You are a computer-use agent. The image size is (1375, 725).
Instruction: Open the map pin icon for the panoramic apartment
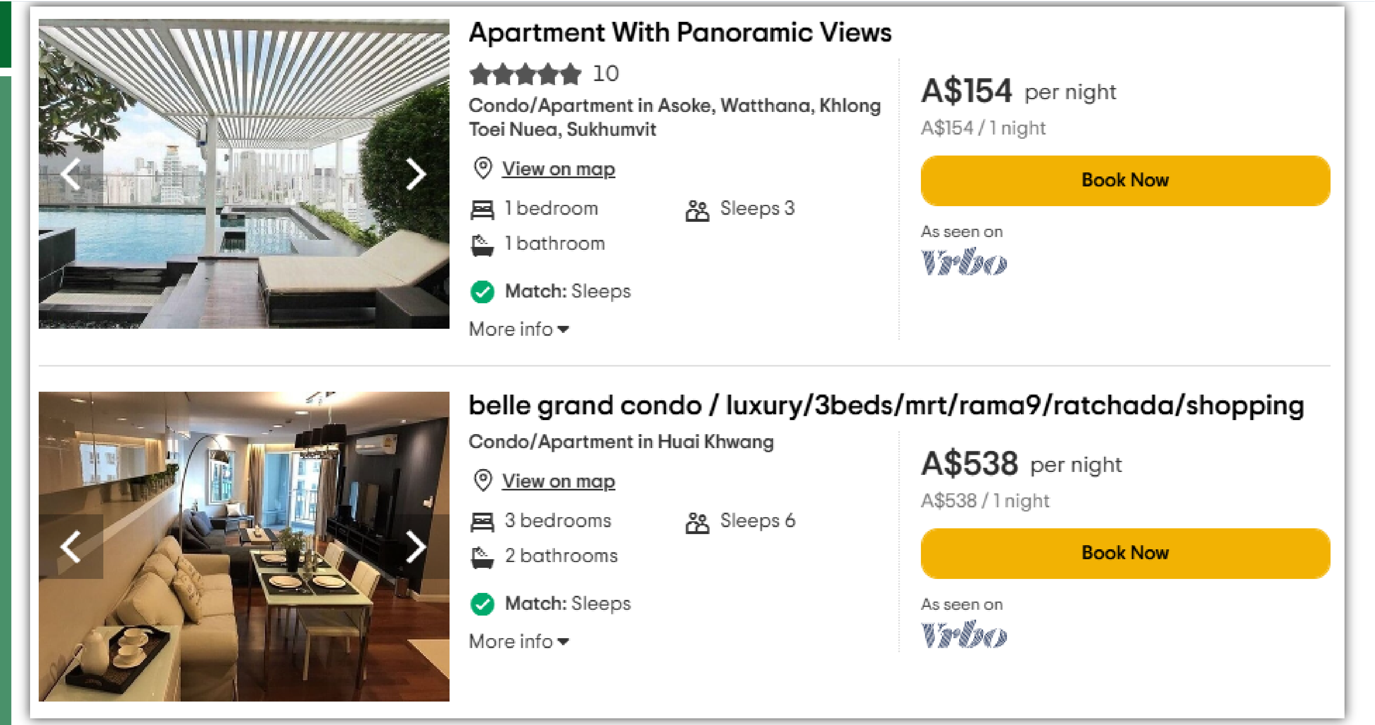[x=483, y=169]
